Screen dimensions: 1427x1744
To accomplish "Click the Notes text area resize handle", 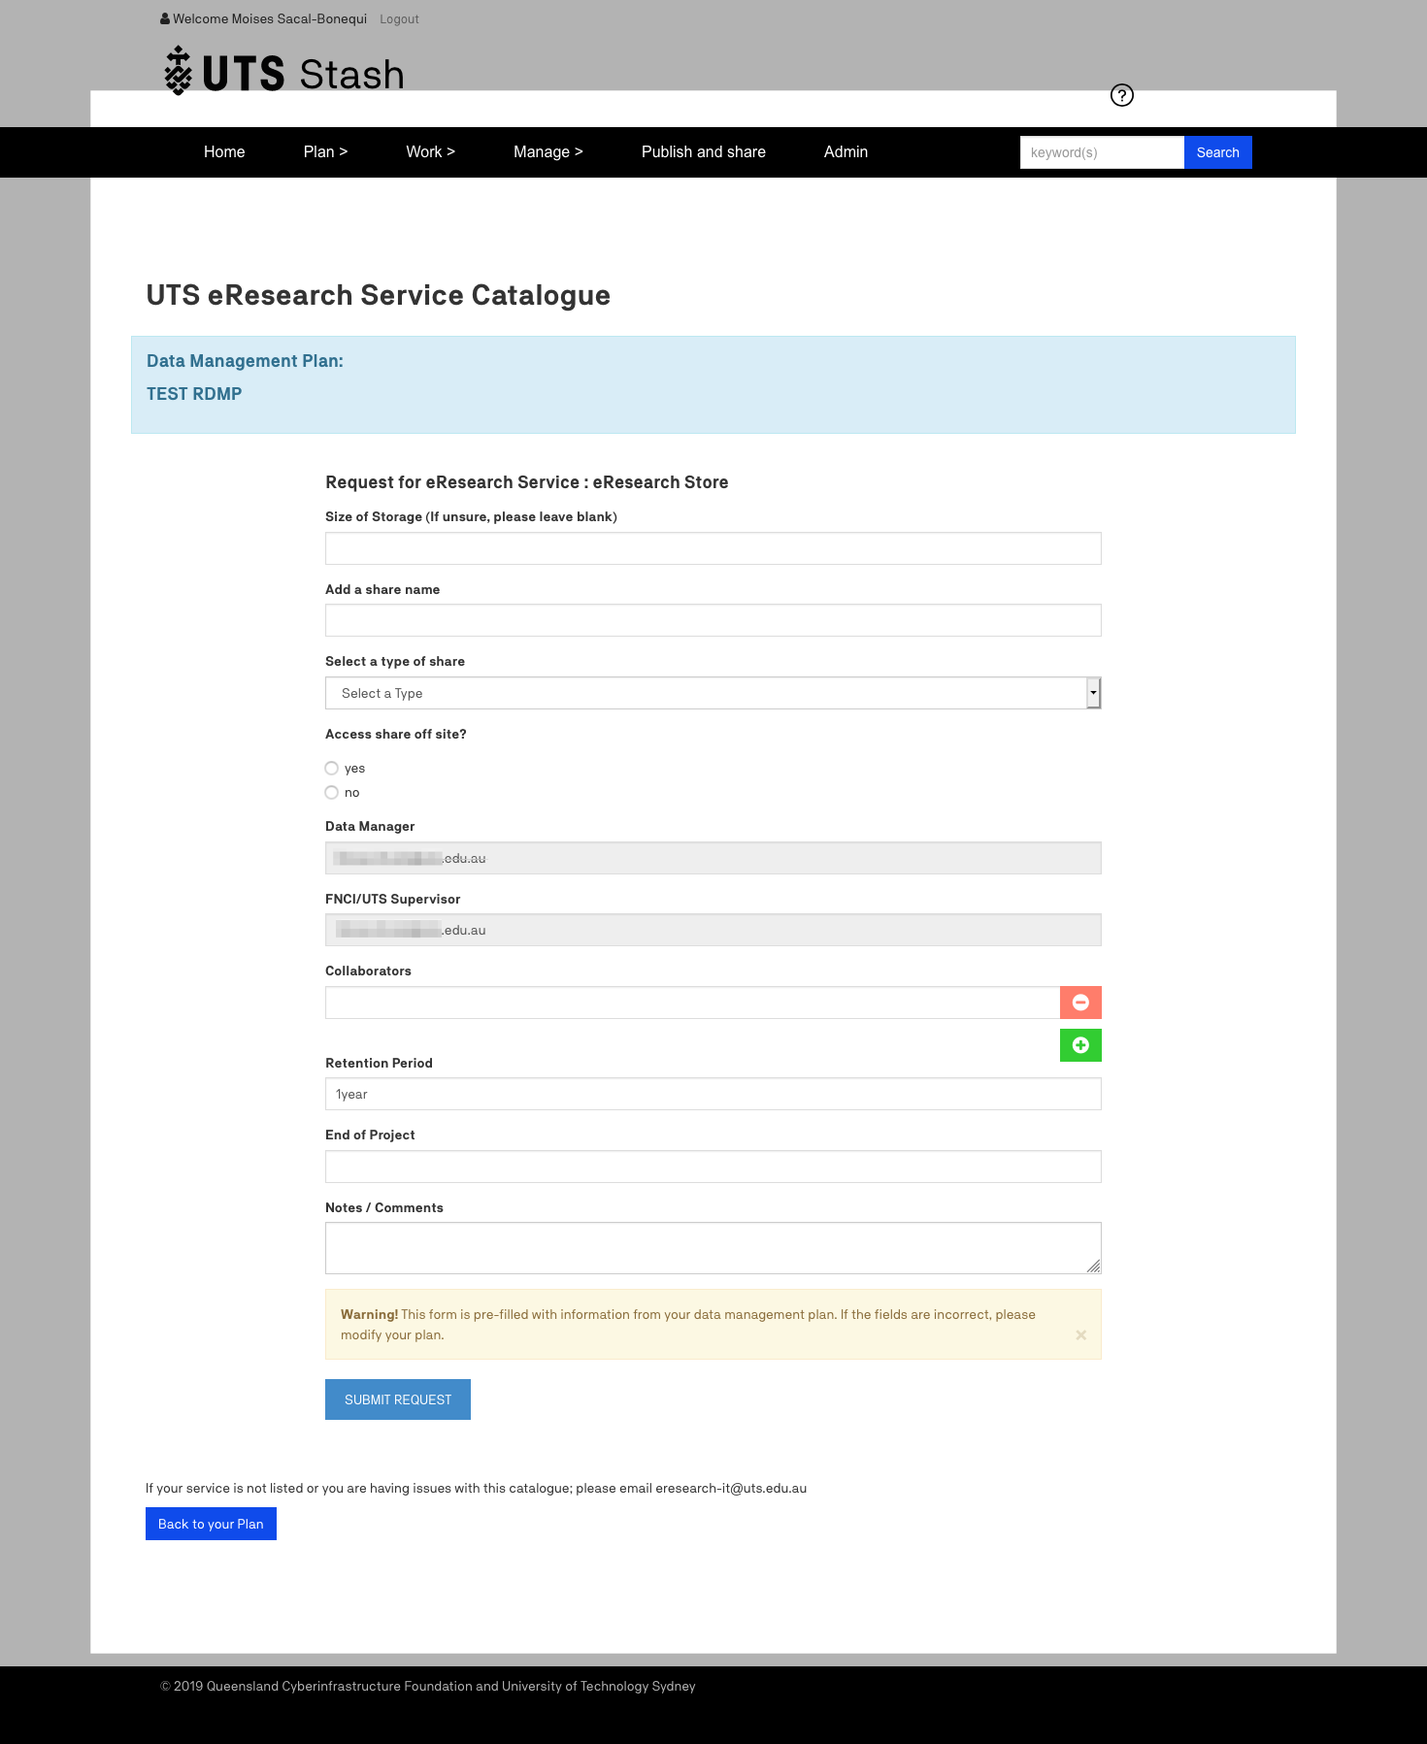I will (x=1094, y=1266).
